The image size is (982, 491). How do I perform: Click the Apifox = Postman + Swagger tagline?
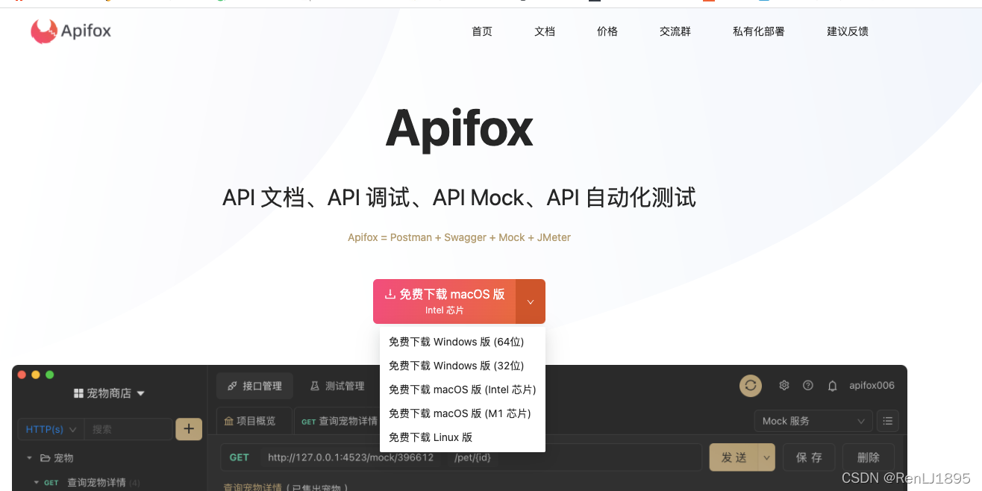459,237
